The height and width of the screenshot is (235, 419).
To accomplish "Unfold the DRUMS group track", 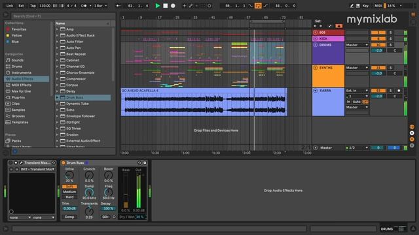I will tap(316, 45).
